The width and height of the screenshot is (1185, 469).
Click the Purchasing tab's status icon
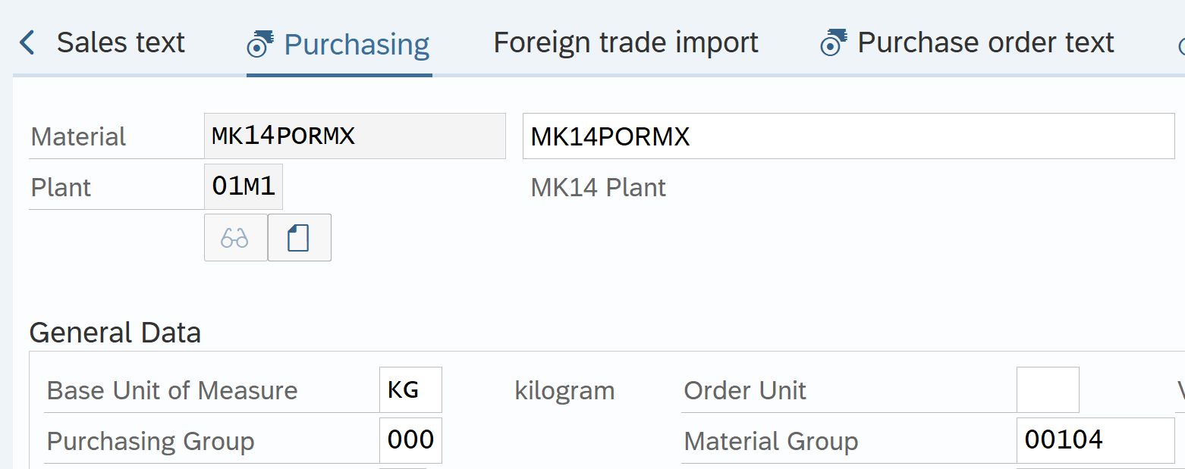261,44
